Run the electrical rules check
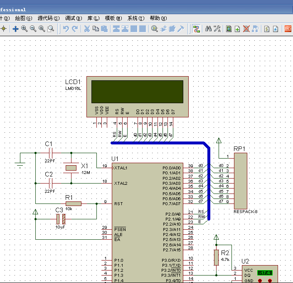The image size is (293, 283). pos(276,29)
